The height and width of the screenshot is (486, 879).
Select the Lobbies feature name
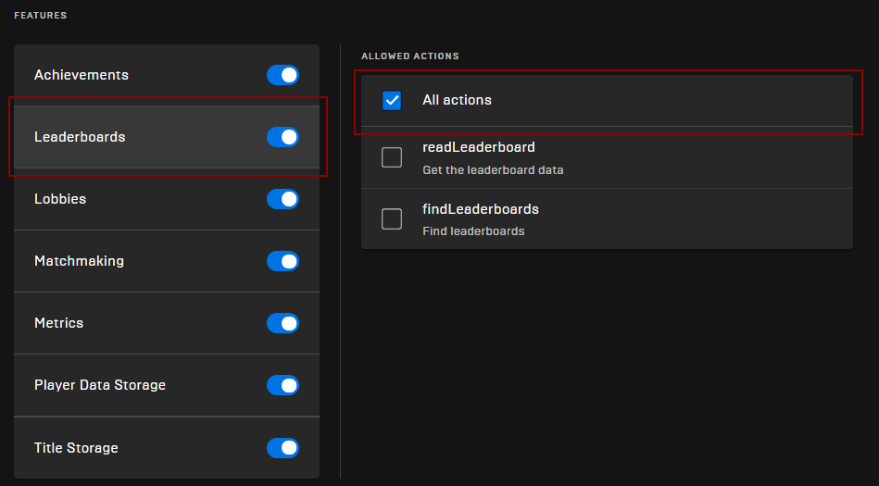tap(60, 199)
